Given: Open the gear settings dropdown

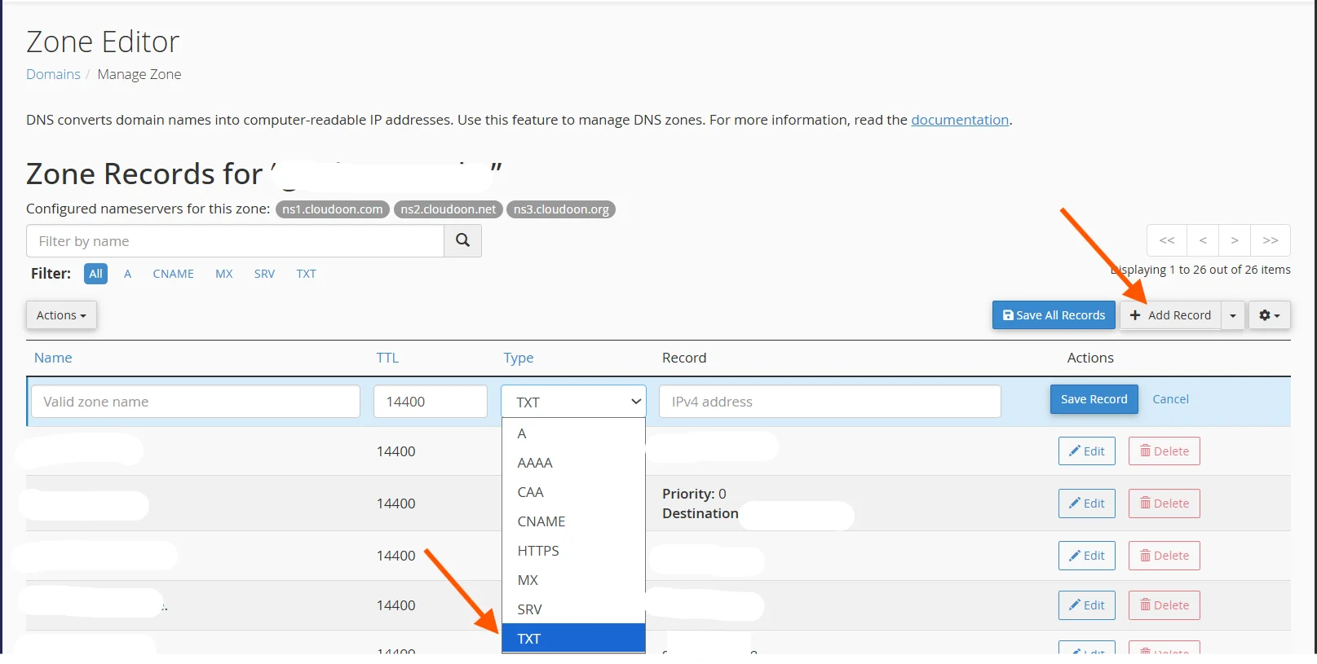Looking at the screenshot, I should pyautogui.click(x=1269, y=315).
